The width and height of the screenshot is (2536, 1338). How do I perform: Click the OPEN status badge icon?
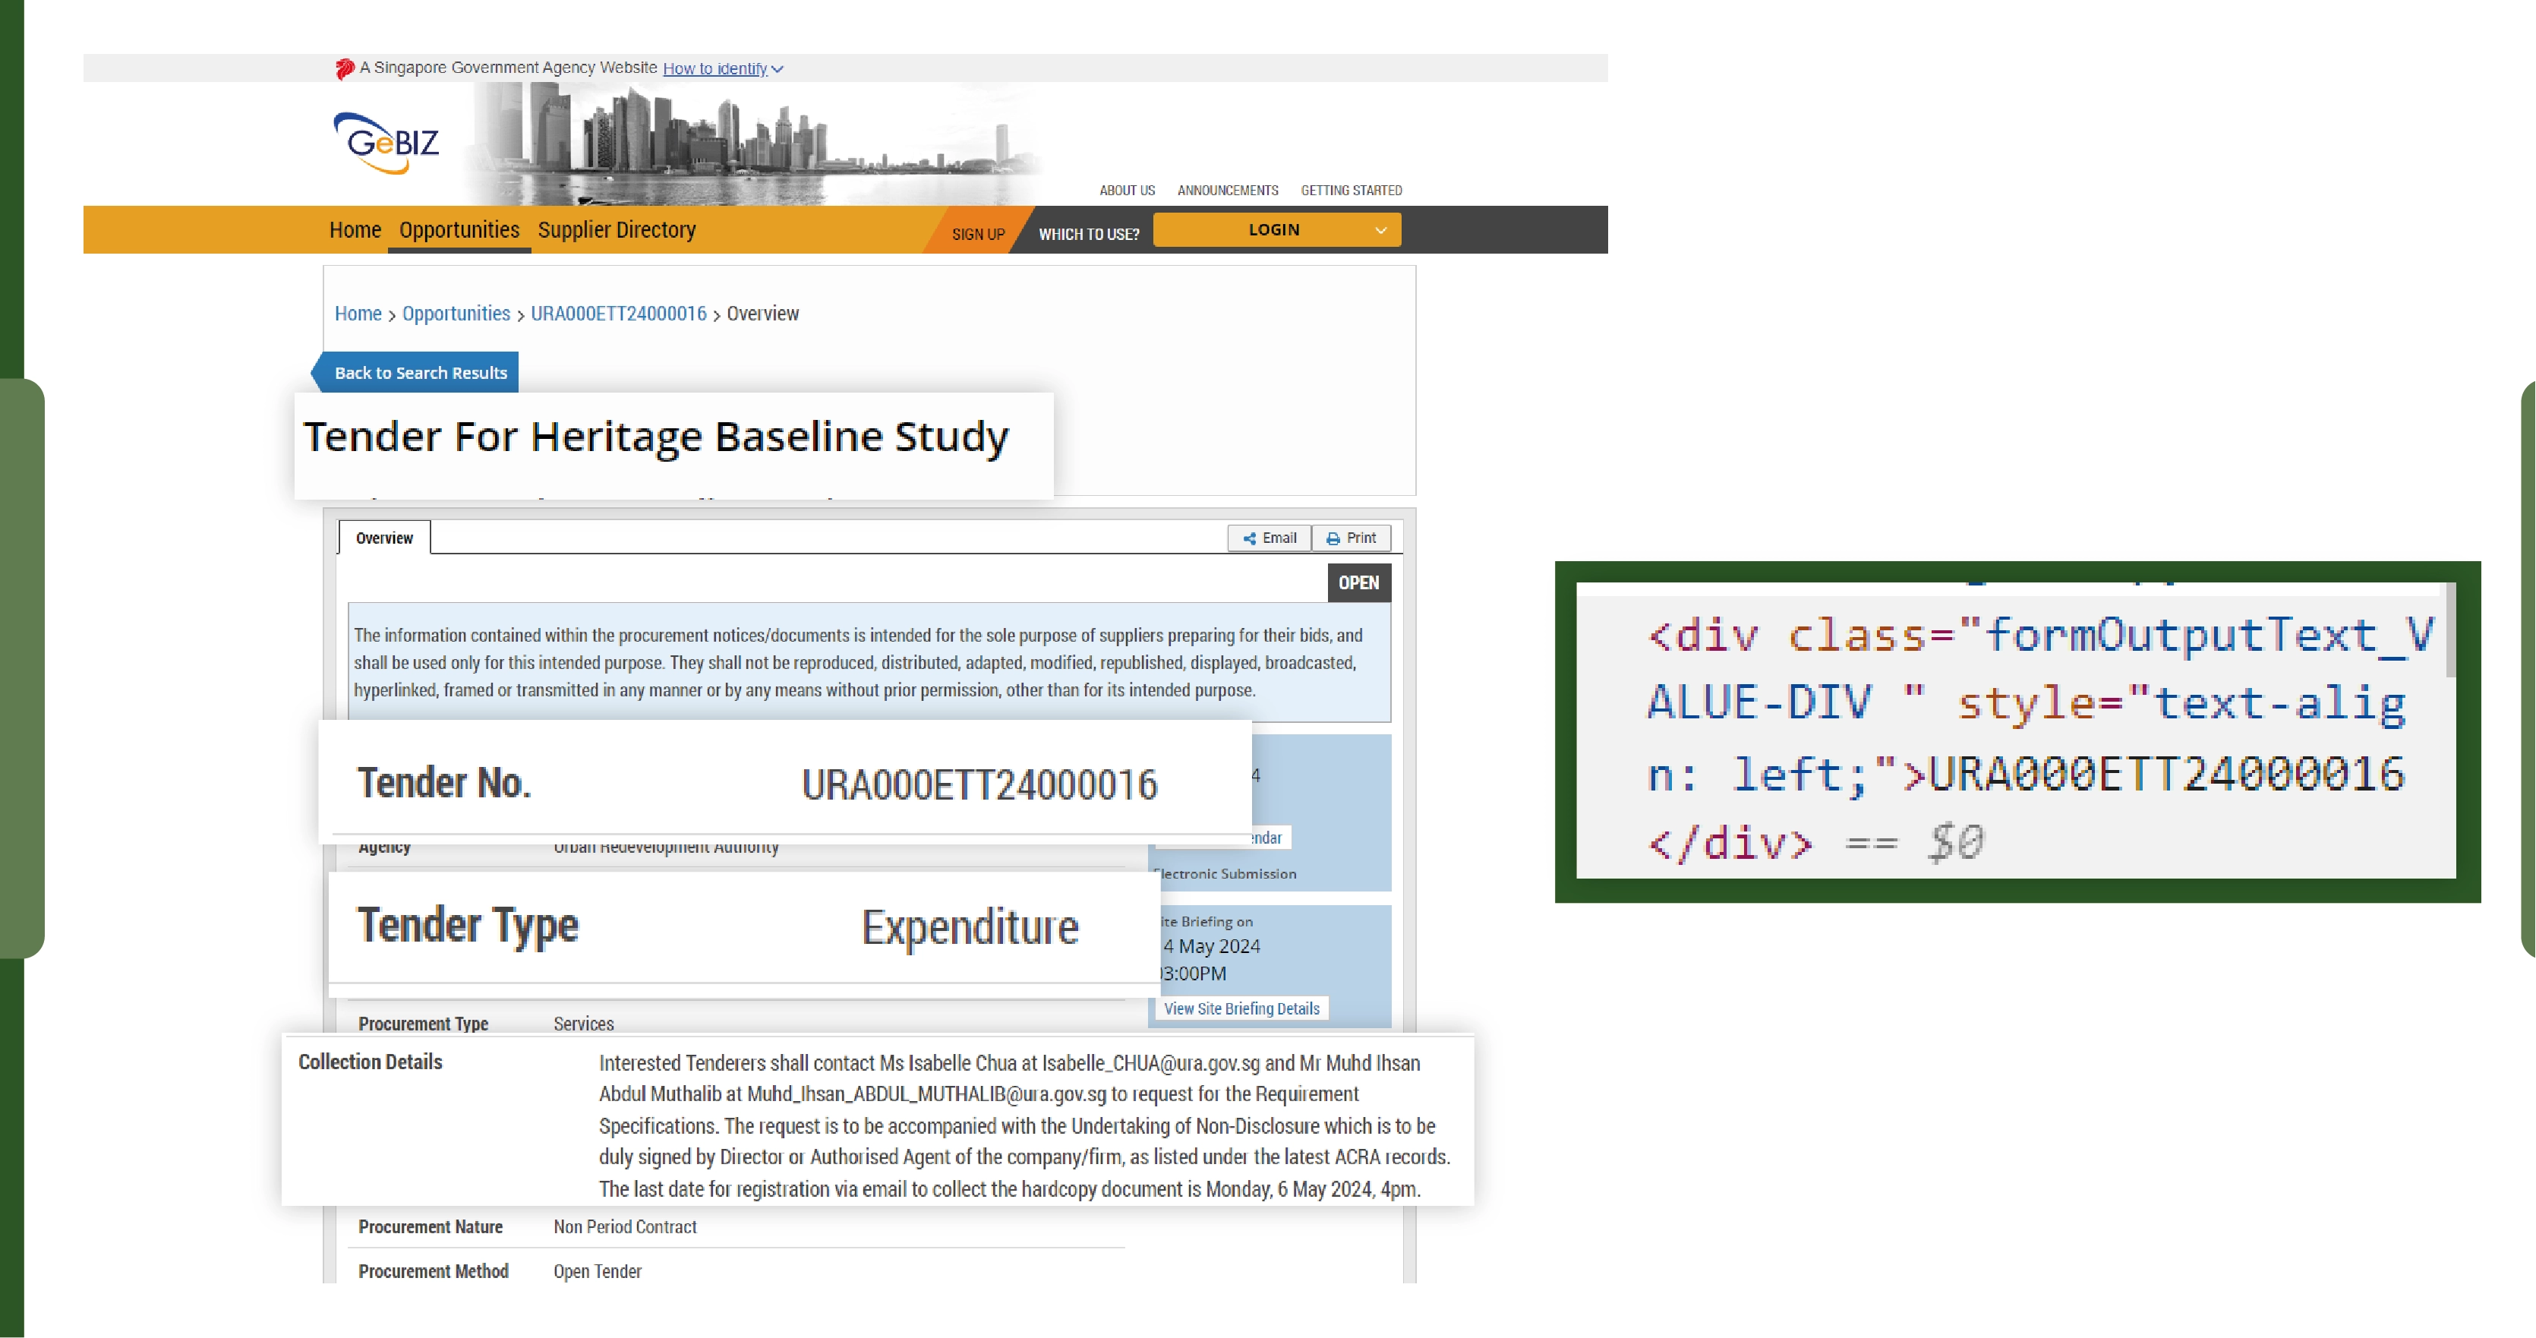tap(1358, 582)
